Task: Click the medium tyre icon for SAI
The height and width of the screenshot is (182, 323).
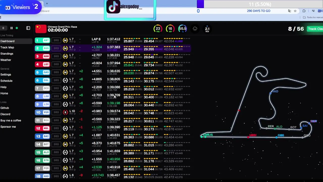Action: click(x=65, y=136)
